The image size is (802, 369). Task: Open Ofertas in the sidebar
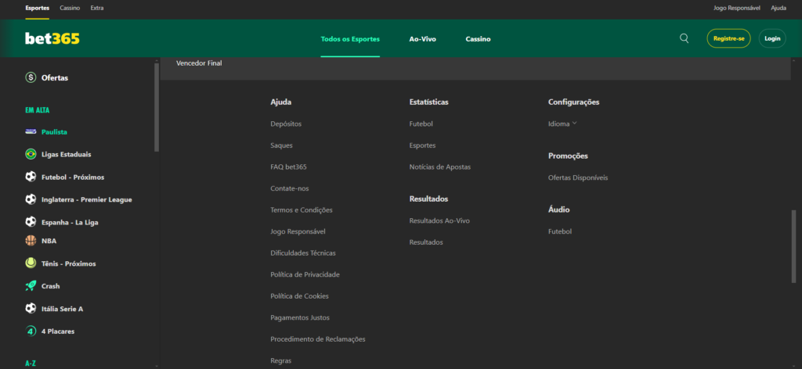click(55, 77)
